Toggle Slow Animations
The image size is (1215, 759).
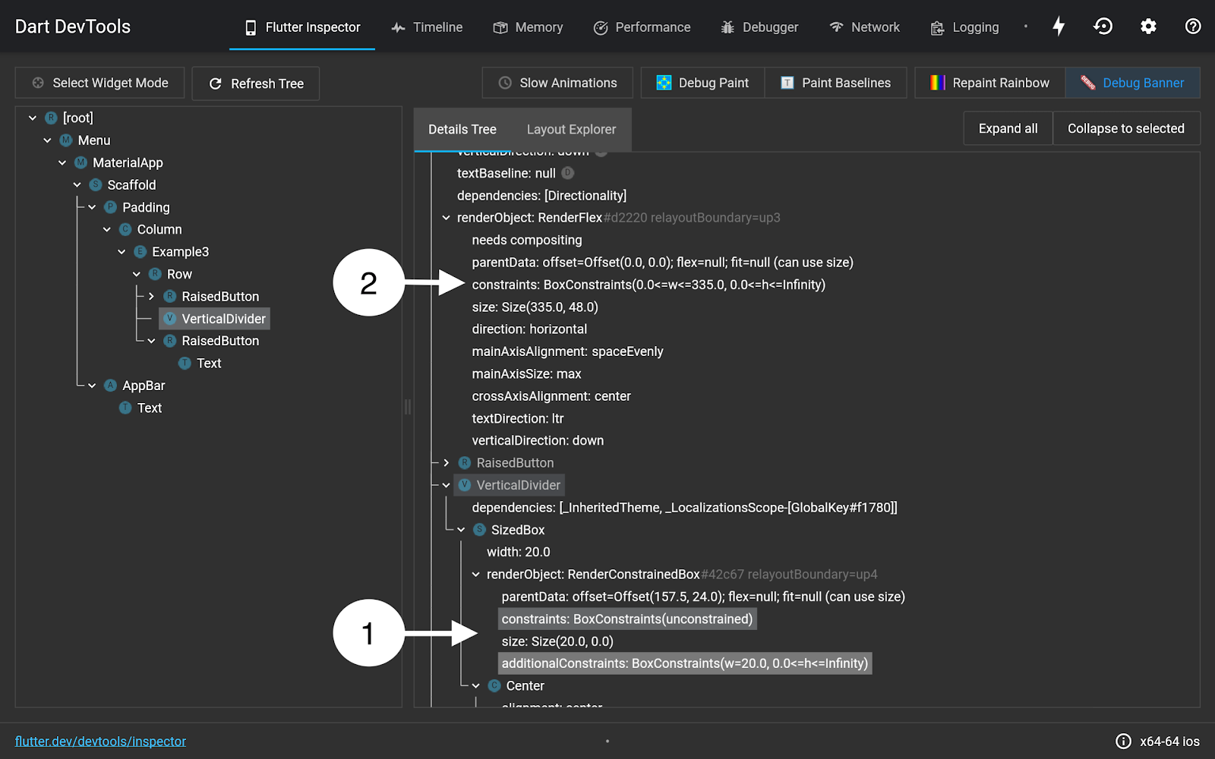pyautogui.click(x=557, y=83)
